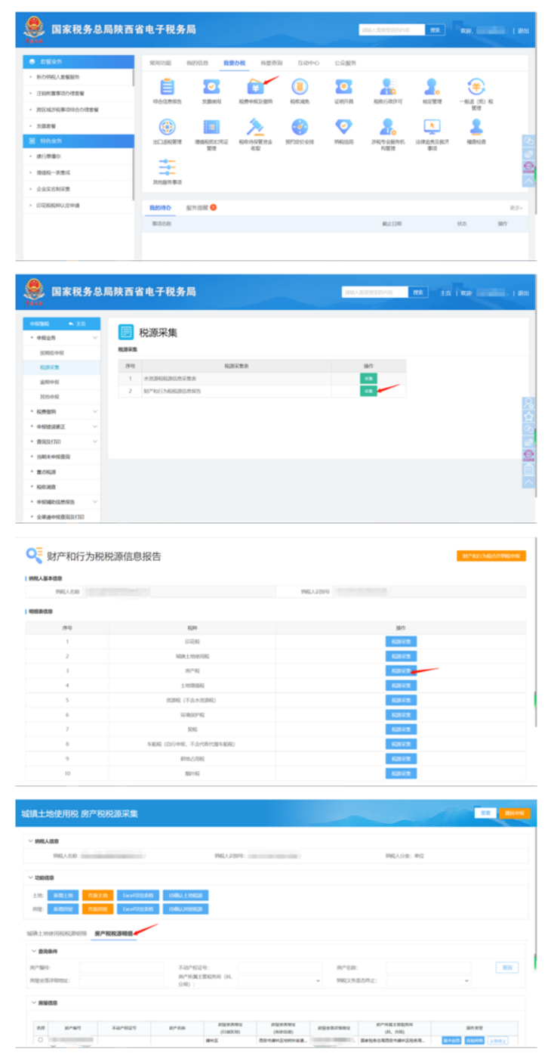The width and height of the screenshot is (554, 1059).
Task: Open the 一般退(抵)税管理 icon
Action: coord(476,87)
